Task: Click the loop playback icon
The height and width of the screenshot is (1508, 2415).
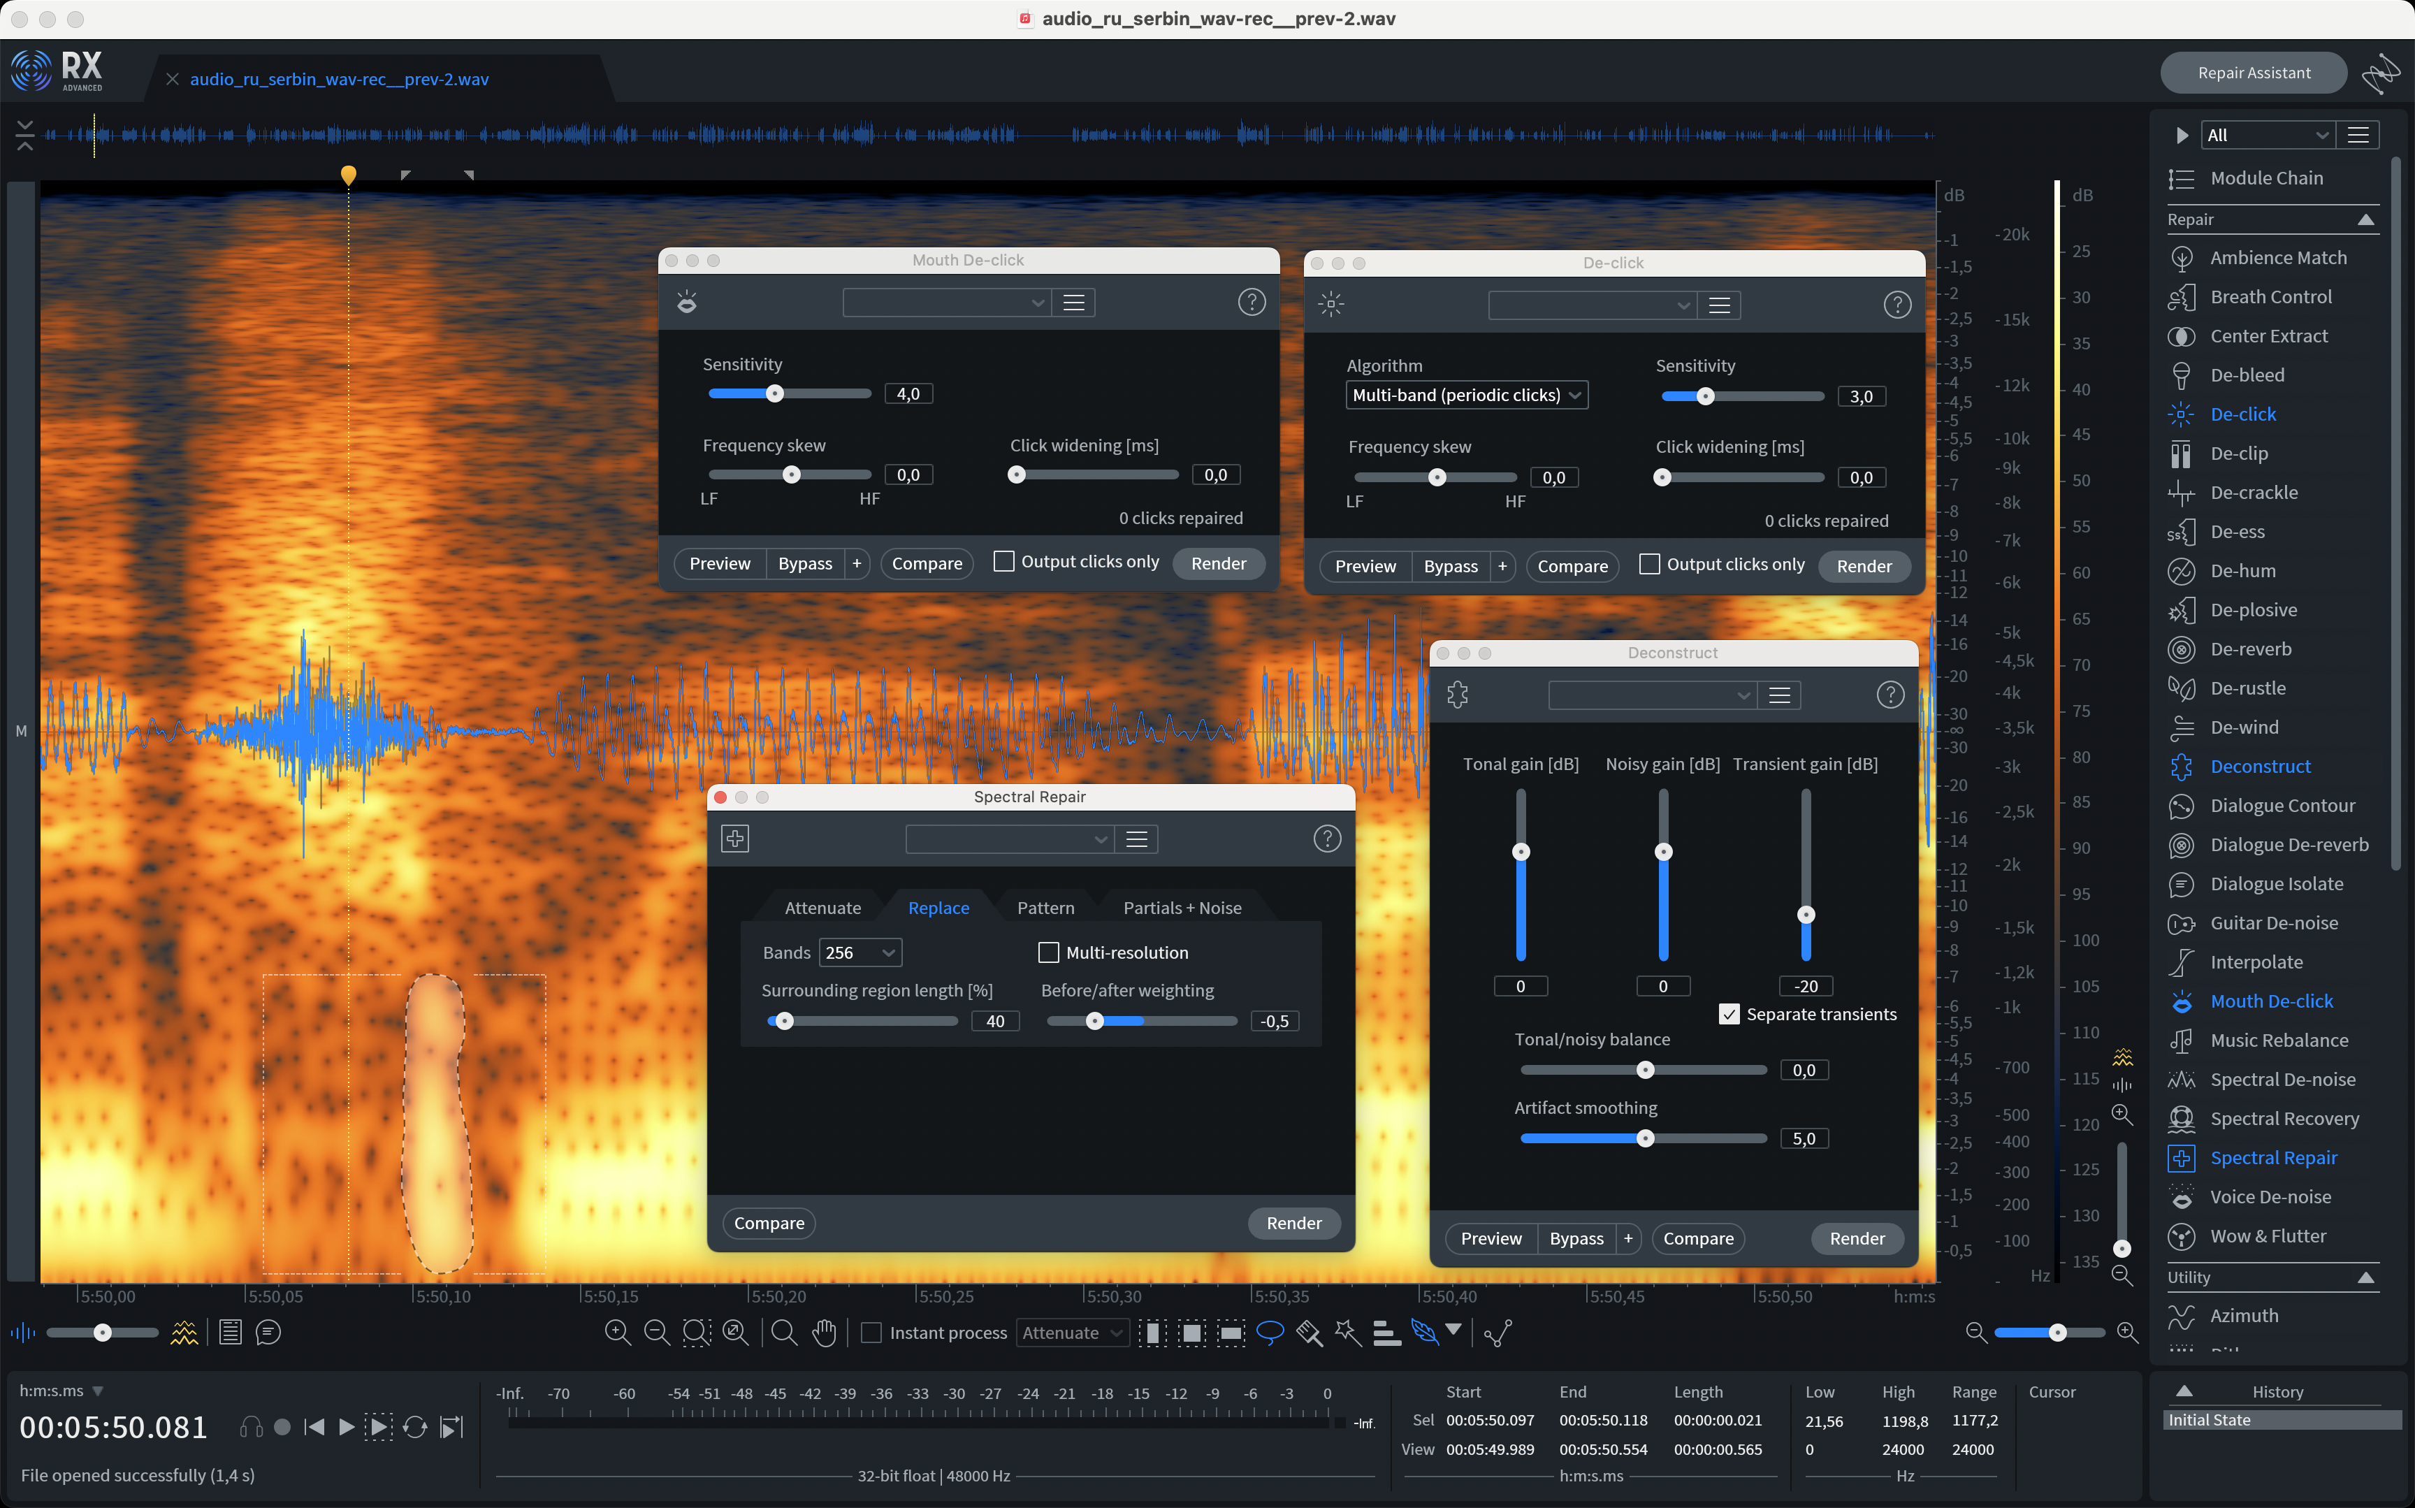Action: (415, 1427)
